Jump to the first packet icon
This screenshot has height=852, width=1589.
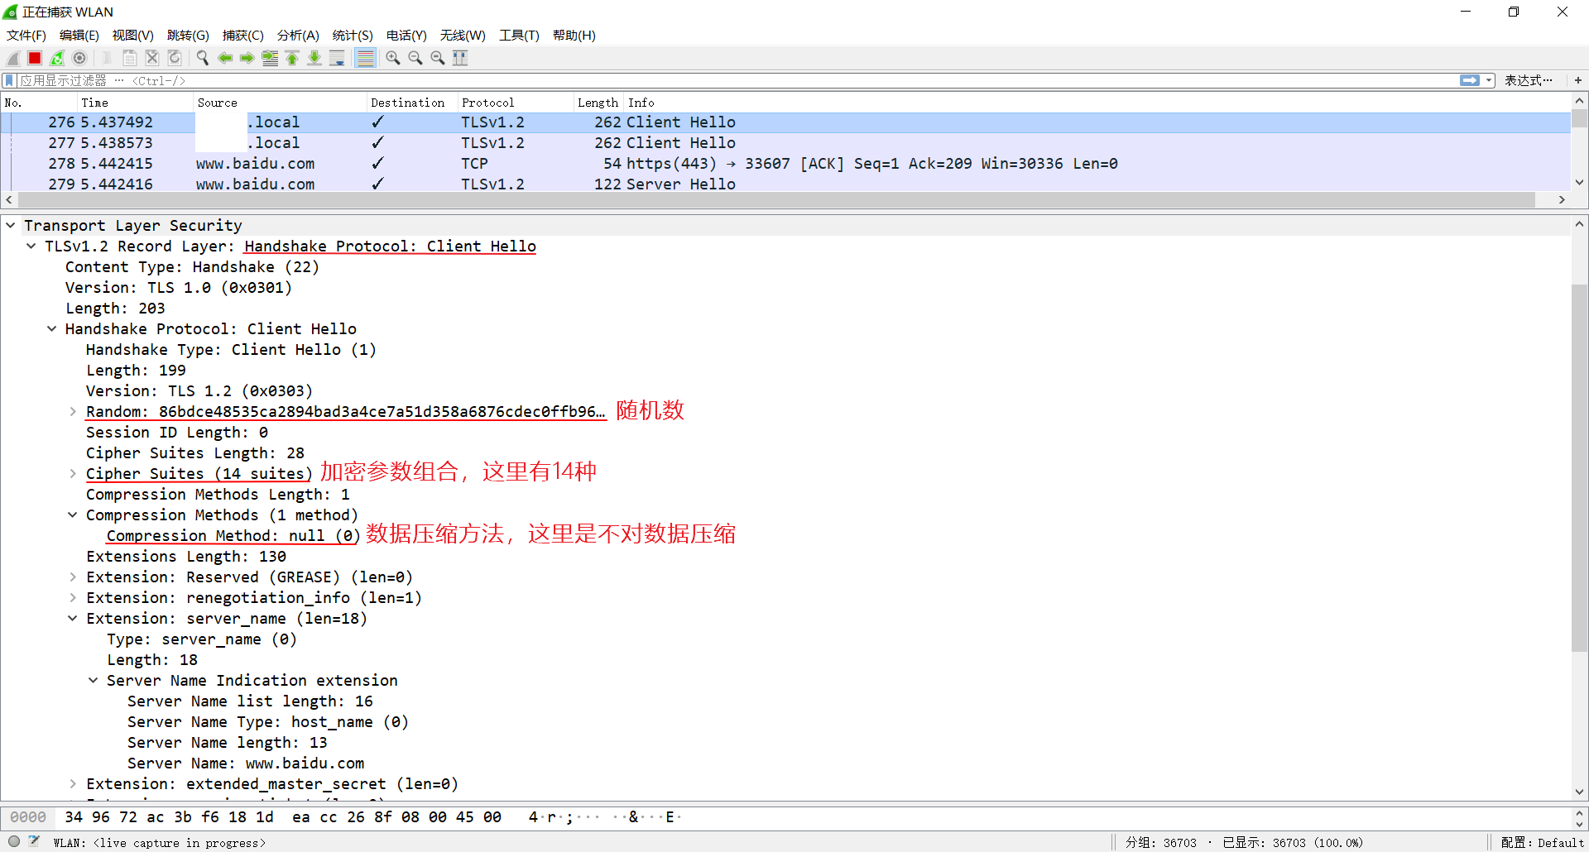(x=292, y=58)
